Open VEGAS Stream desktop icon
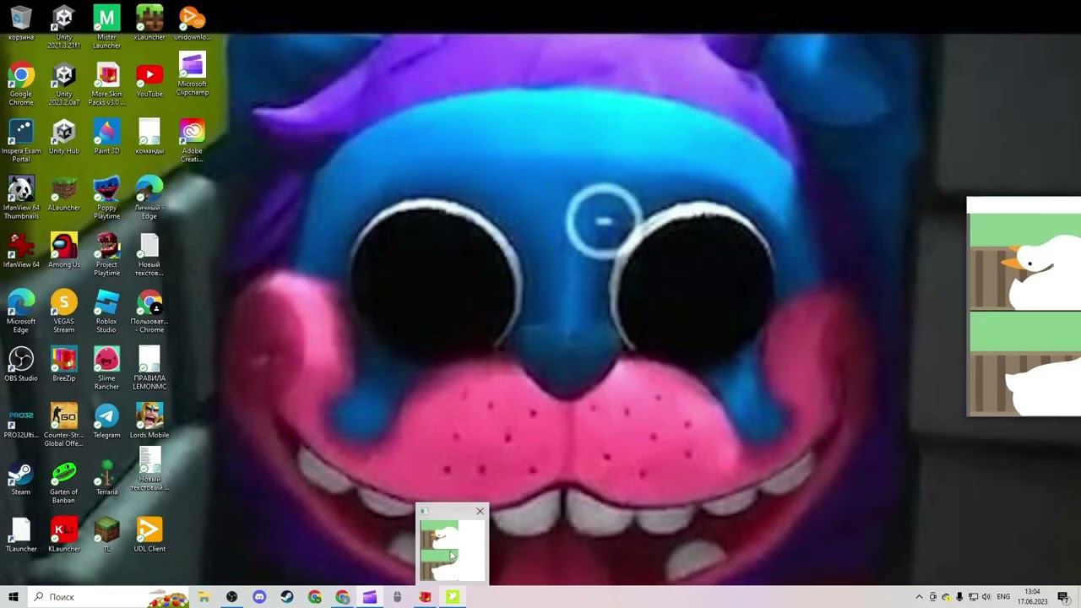1081x608 pixels. click(64, 312)
